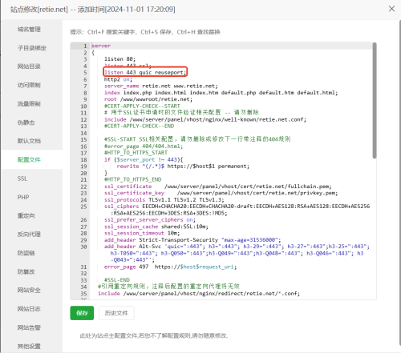Go to the 伪静态 settings

pyautogui.click(x=26, y=122)
